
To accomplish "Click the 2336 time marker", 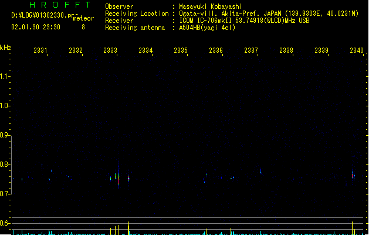I will [216, 51].
